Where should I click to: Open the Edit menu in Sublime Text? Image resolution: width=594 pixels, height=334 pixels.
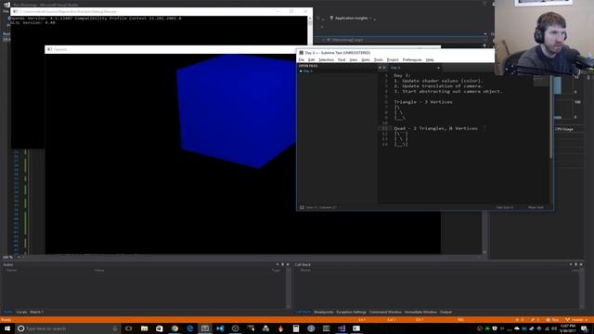point(312,59)
